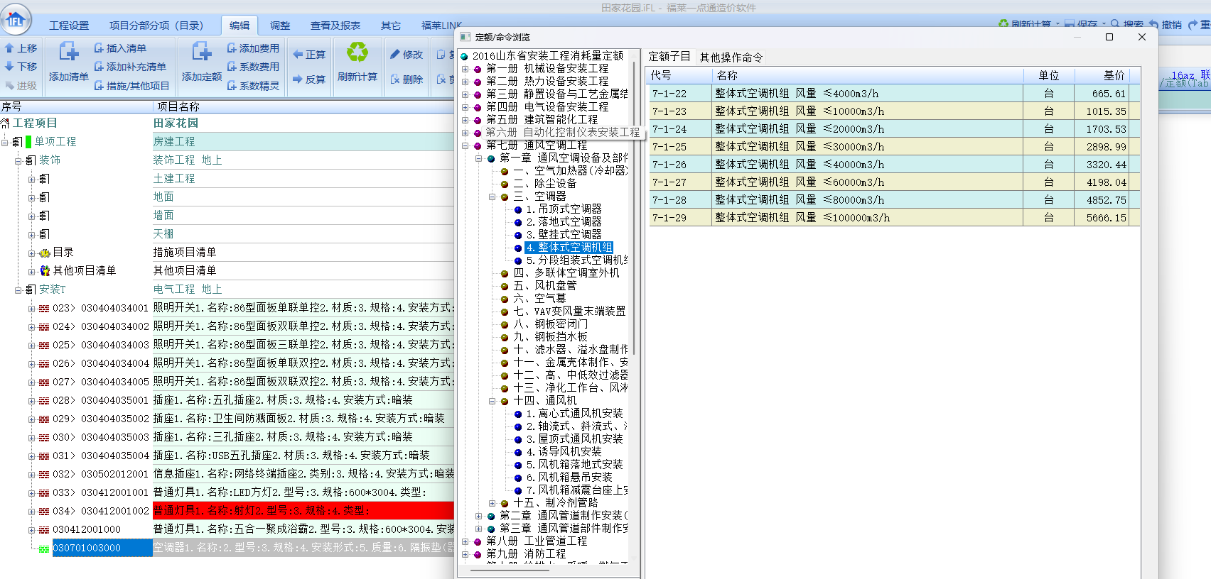Click the 添加定额 large toolbar icon
Screen dimensions: 1211x579
201,53
